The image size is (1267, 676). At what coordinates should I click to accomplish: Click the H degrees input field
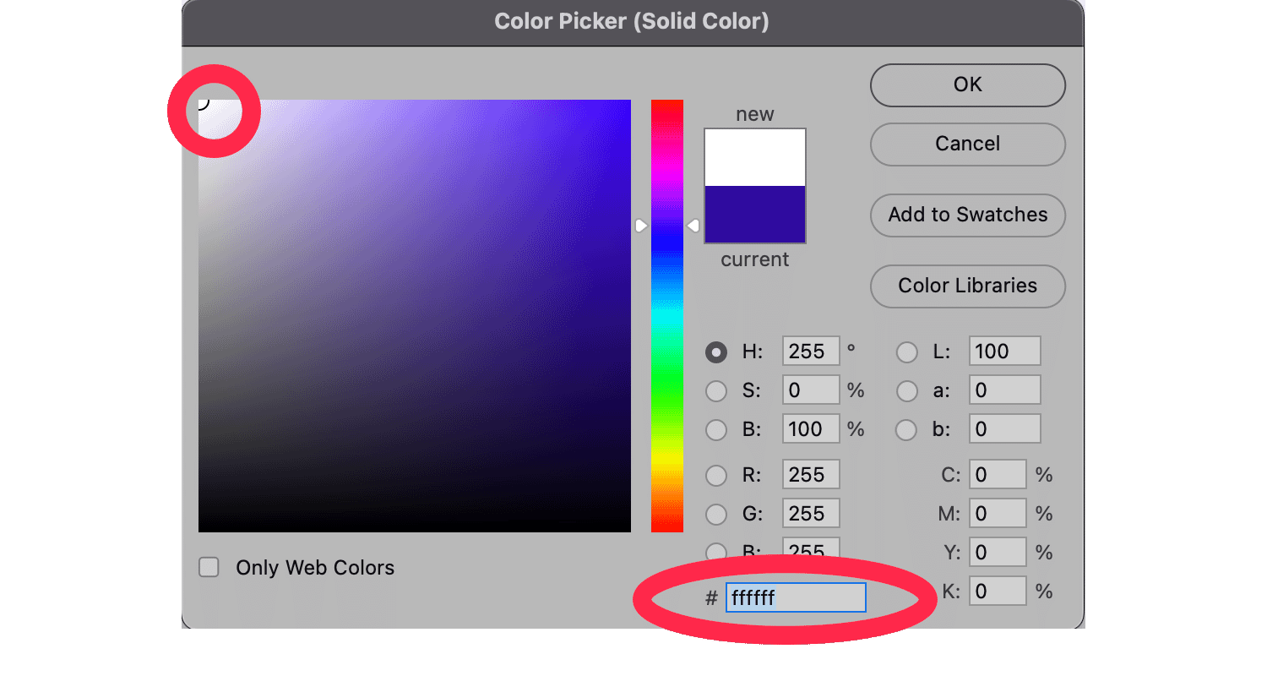click(811, 352)
